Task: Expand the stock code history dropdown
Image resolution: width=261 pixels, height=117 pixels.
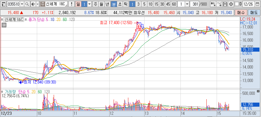Action: click(x=22, y=4)
